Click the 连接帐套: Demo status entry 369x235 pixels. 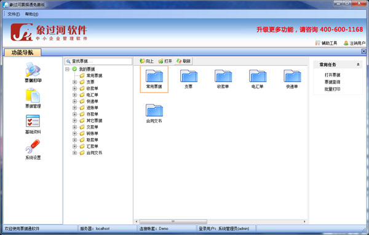coord(154,228)
